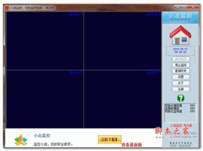Open the 查看最新版 link
This screenshot has width=203, height=151.
click(x=132, y=145)
